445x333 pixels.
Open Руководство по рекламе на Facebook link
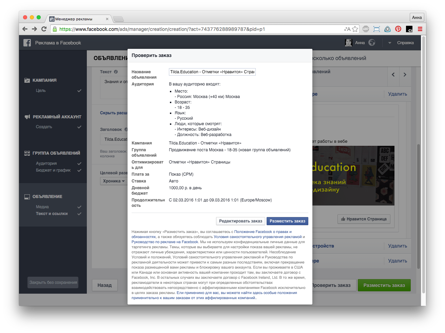(165, 242)
